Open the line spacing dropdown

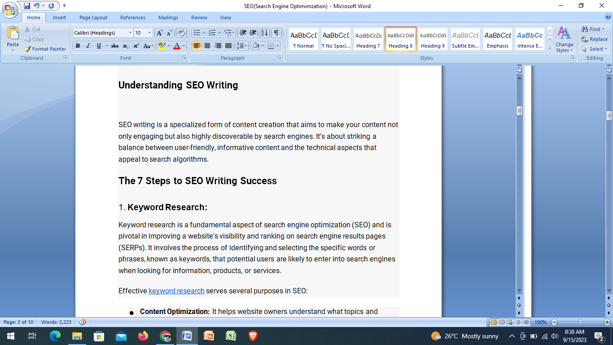pos(242,46)
